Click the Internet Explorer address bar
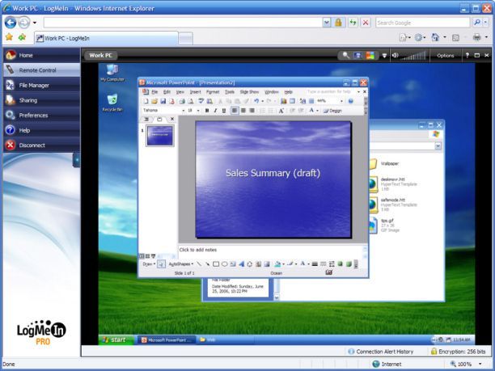The height and width of the screenshot is (371, 495). 183,23
